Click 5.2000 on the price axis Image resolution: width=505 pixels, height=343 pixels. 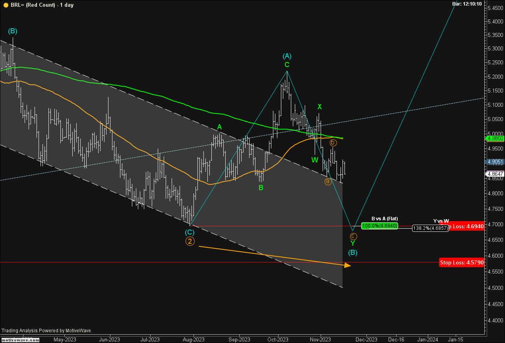[x=495, y=77]
